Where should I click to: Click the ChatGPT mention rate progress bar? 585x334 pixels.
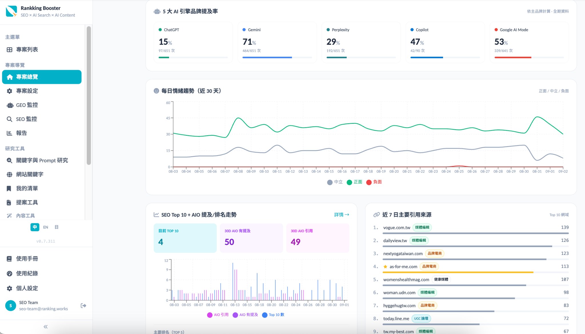(x=193, y=58)
